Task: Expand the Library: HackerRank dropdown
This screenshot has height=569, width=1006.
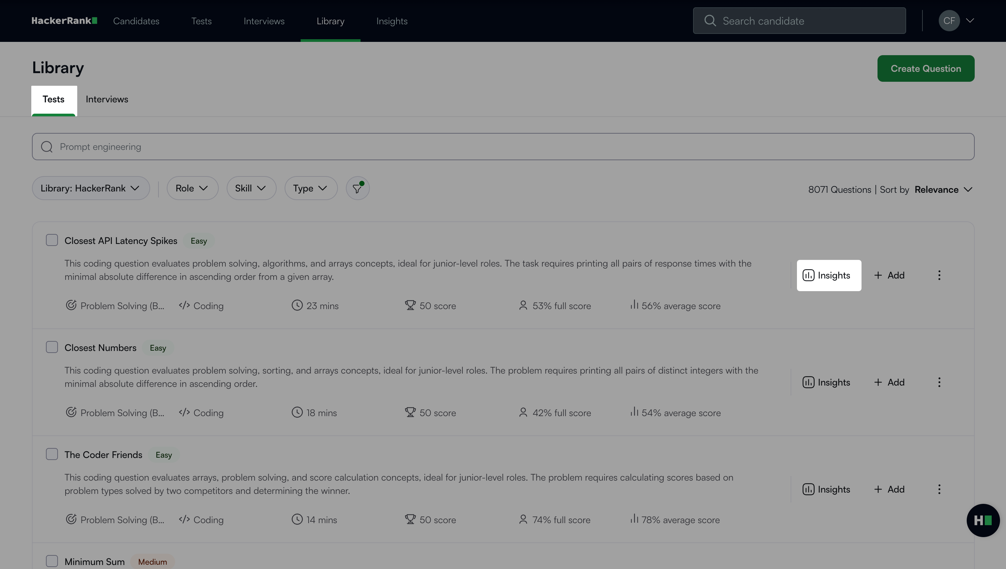Action: pyautogui.click(x=91, y=188)
